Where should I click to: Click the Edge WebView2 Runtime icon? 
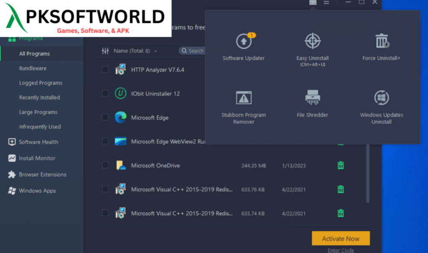click(120, 141)
